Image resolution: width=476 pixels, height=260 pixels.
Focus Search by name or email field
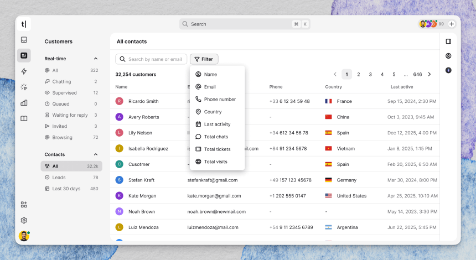pos(151,59)
